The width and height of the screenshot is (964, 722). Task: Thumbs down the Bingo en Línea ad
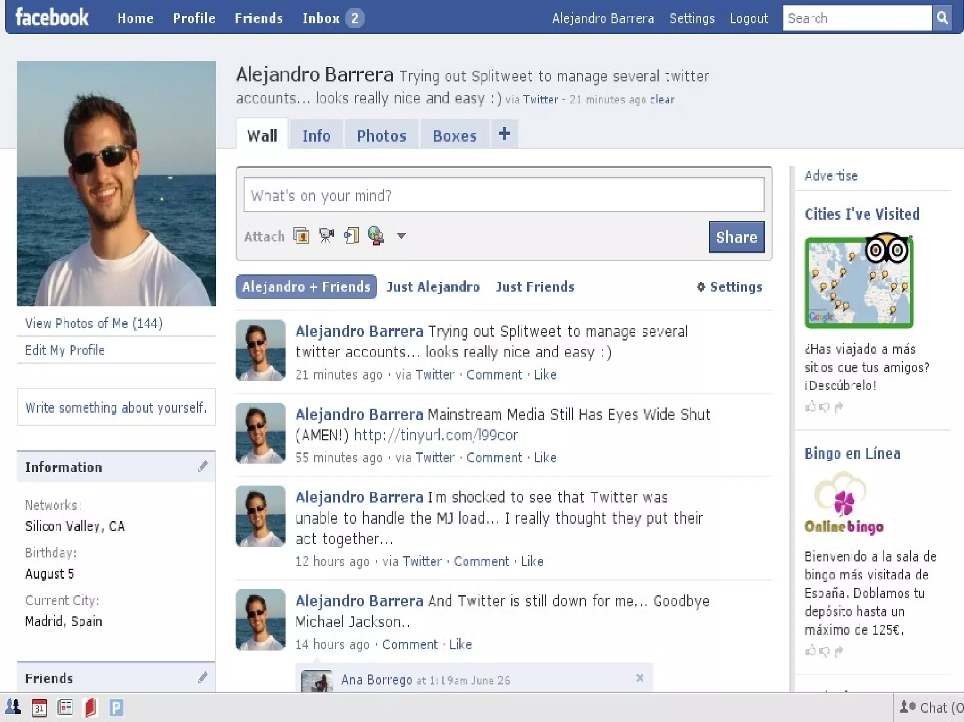point(824,651)
